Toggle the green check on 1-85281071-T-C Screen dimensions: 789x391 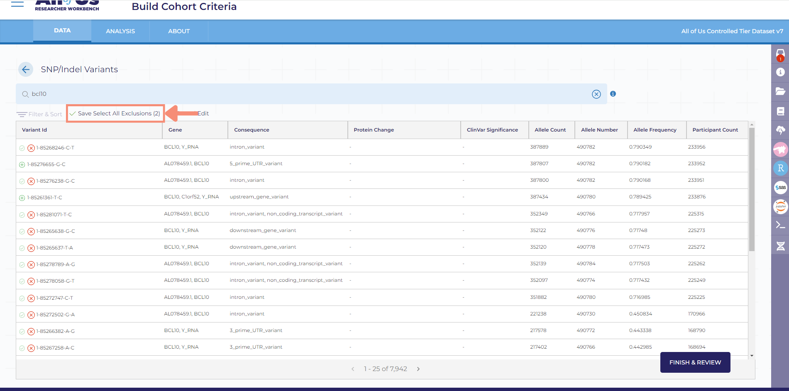(22, 215)
